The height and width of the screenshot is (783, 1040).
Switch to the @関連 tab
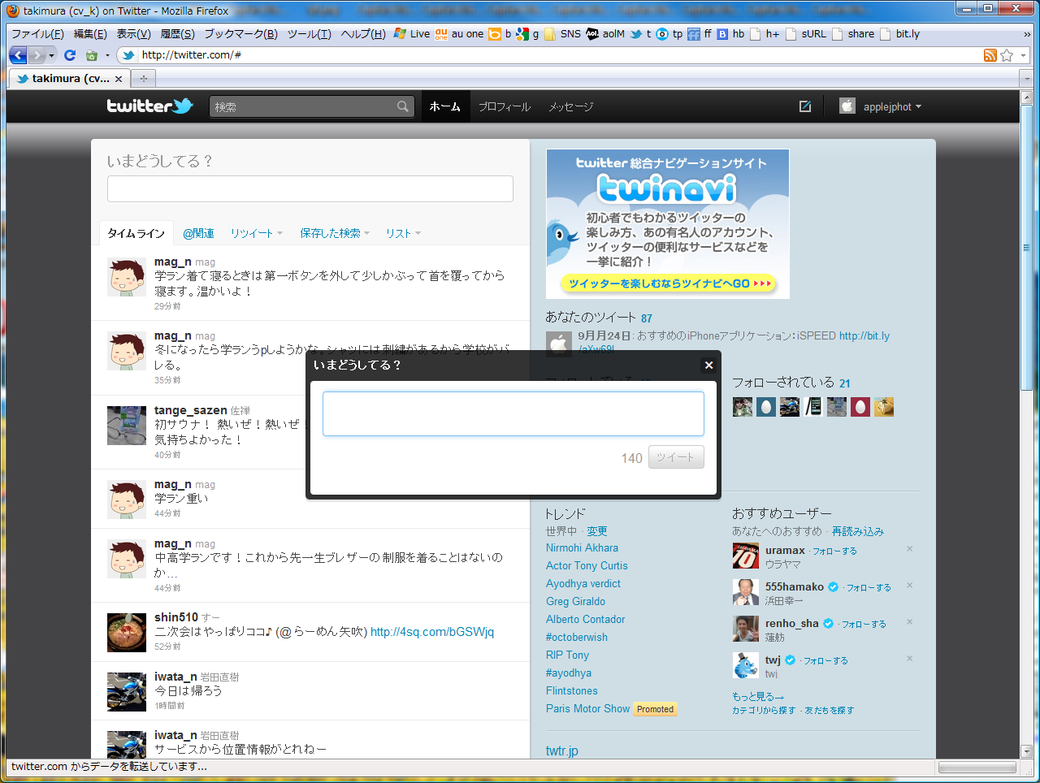pyautogui.click(x=198, y=233)
